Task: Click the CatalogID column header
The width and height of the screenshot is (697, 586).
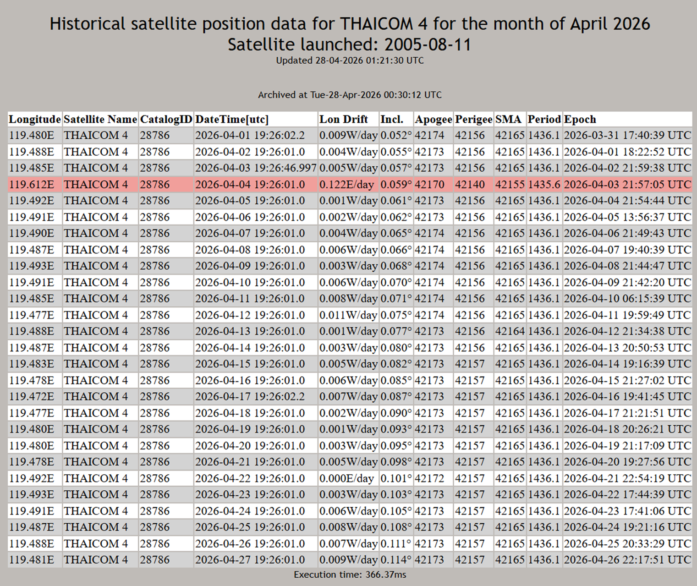Action: (x=166, y=120)
